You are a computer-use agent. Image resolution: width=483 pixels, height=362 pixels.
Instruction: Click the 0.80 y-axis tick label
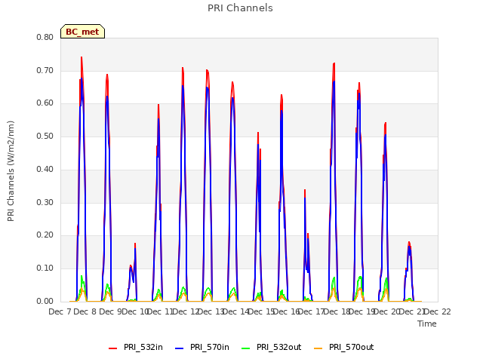45,37
